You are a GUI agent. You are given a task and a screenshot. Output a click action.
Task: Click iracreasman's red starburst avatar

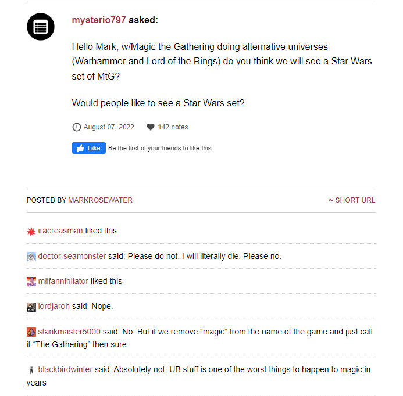31,231
